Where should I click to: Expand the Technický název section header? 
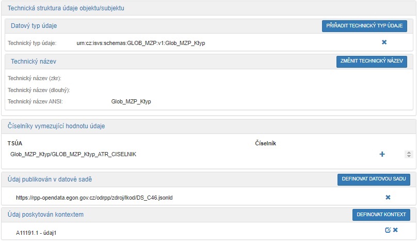(x=34, y=62)
